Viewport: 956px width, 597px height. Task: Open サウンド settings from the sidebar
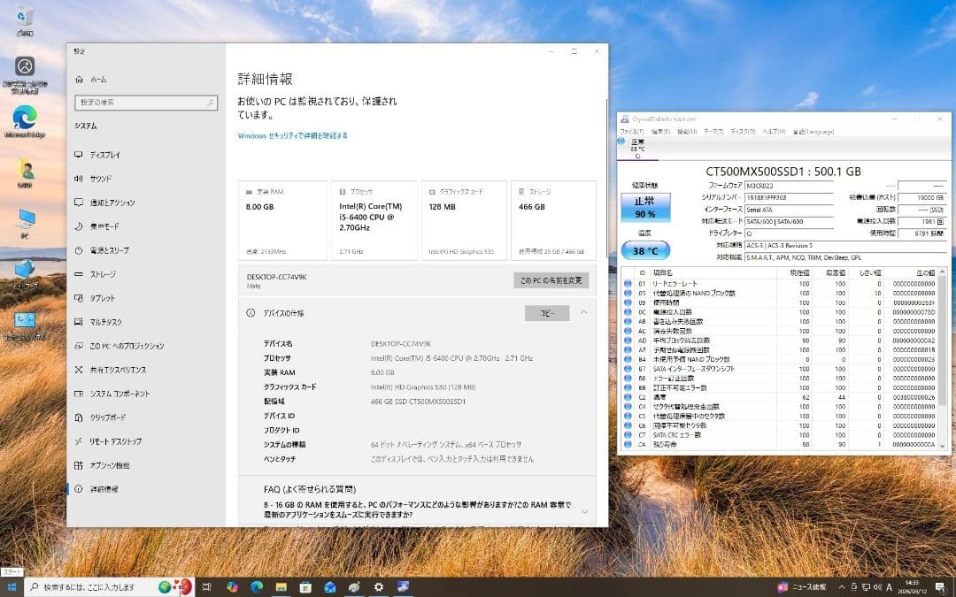click(104, 178)
